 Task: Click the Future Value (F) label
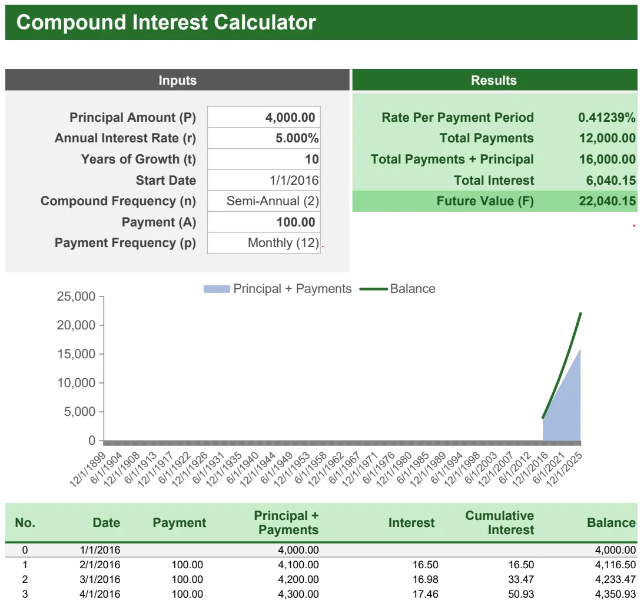pyautogui.click(x=485, y=201)
